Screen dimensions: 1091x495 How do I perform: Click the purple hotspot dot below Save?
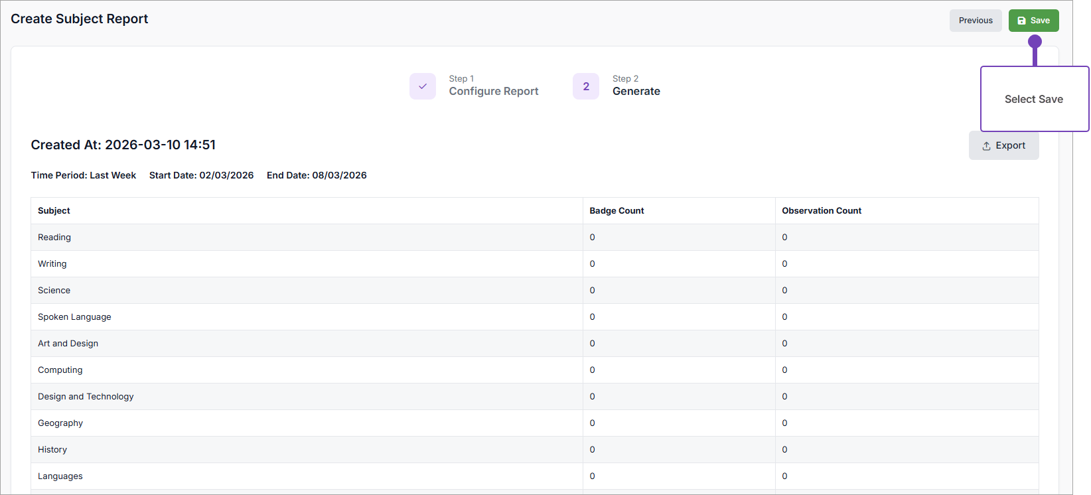(x=1035, y=42)
